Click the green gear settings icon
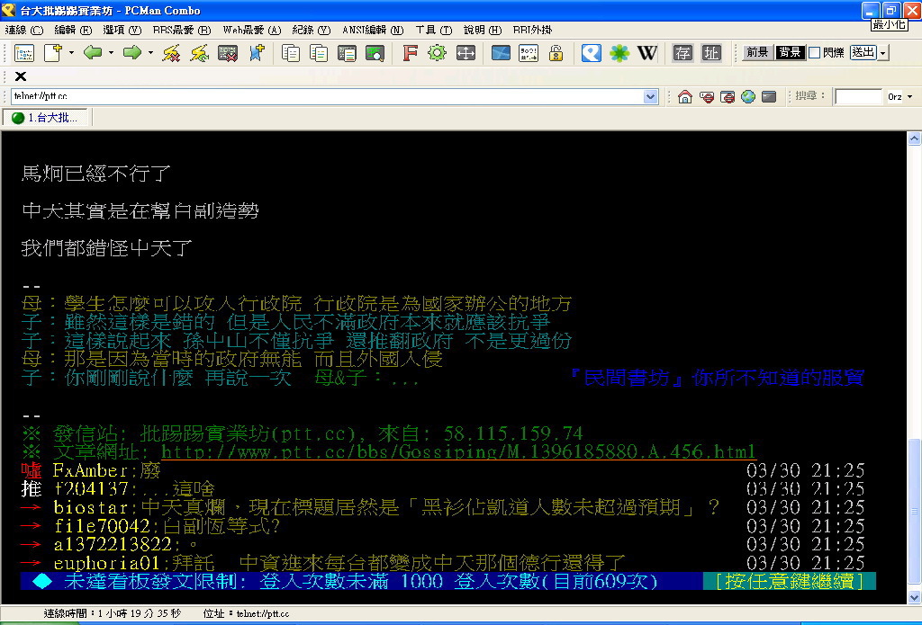 pyautogui.click(x=437, y=53)
